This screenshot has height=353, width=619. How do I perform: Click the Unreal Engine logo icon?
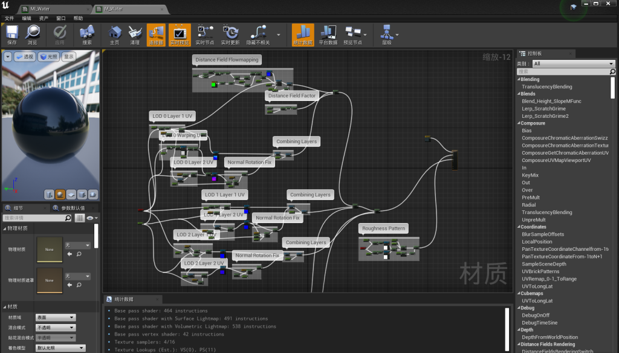(5, 5)
